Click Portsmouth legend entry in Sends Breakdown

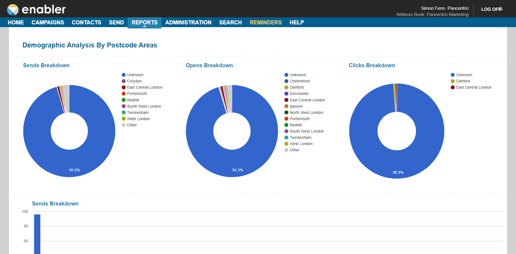pyautogui.click(x=134, y=94)
